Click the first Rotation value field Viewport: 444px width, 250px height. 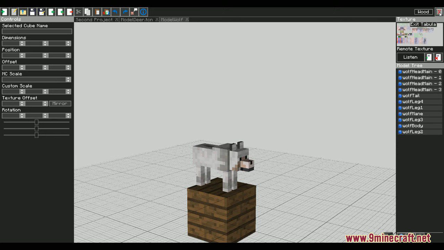click(11, 116)
